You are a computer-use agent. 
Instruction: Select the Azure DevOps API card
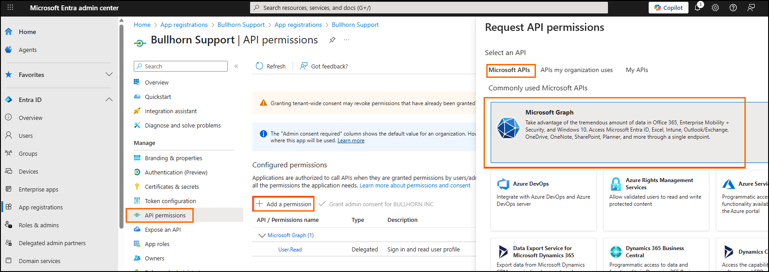544,200
